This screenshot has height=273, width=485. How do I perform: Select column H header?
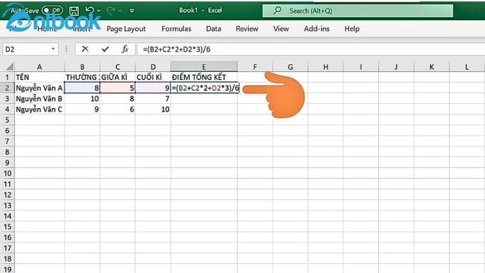point(326,67)
